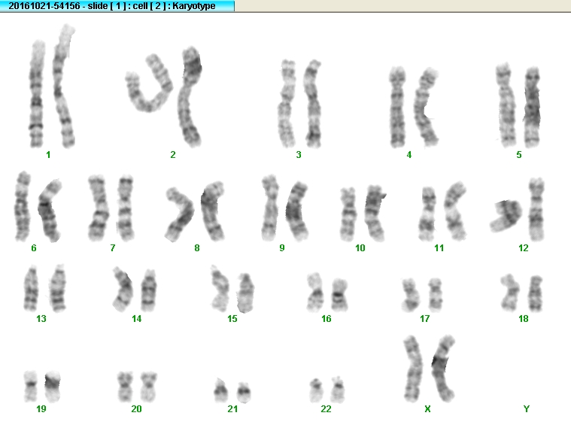571x434 pixels.
Task: Click the chromosome 16 pair
Action: [327, 293]
